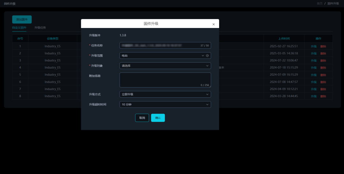This screenshot has height=174, width=344.
Task: Switch to the 升级任务 tab
Action: click(40, 28)
